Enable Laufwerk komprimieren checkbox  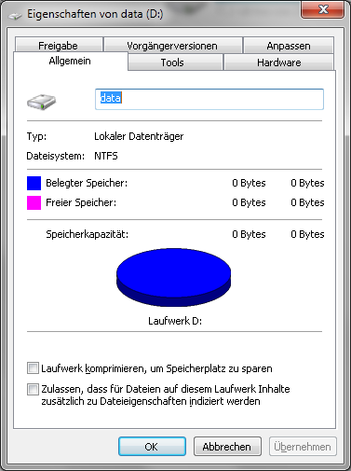33,368
